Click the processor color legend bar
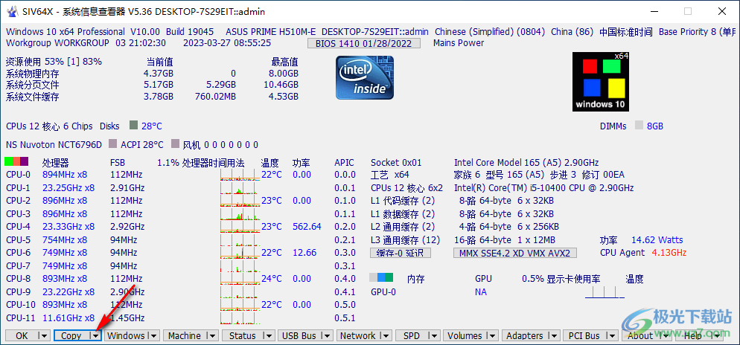 (16, 161)
